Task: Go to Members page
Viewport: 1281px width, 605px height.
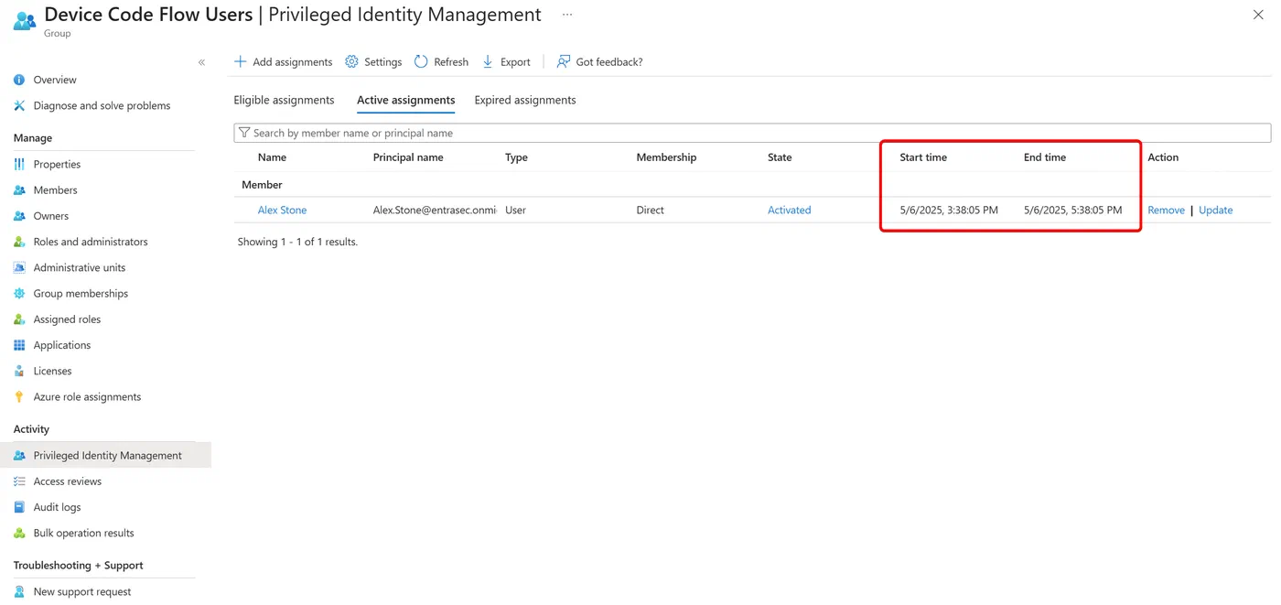Action: coord(55,189)
